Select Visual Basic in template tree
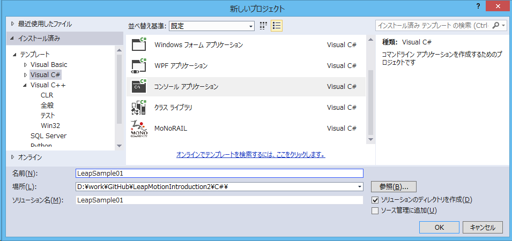Image resolution: width=512 pixels, height=241 pixels. pos(49,65)
